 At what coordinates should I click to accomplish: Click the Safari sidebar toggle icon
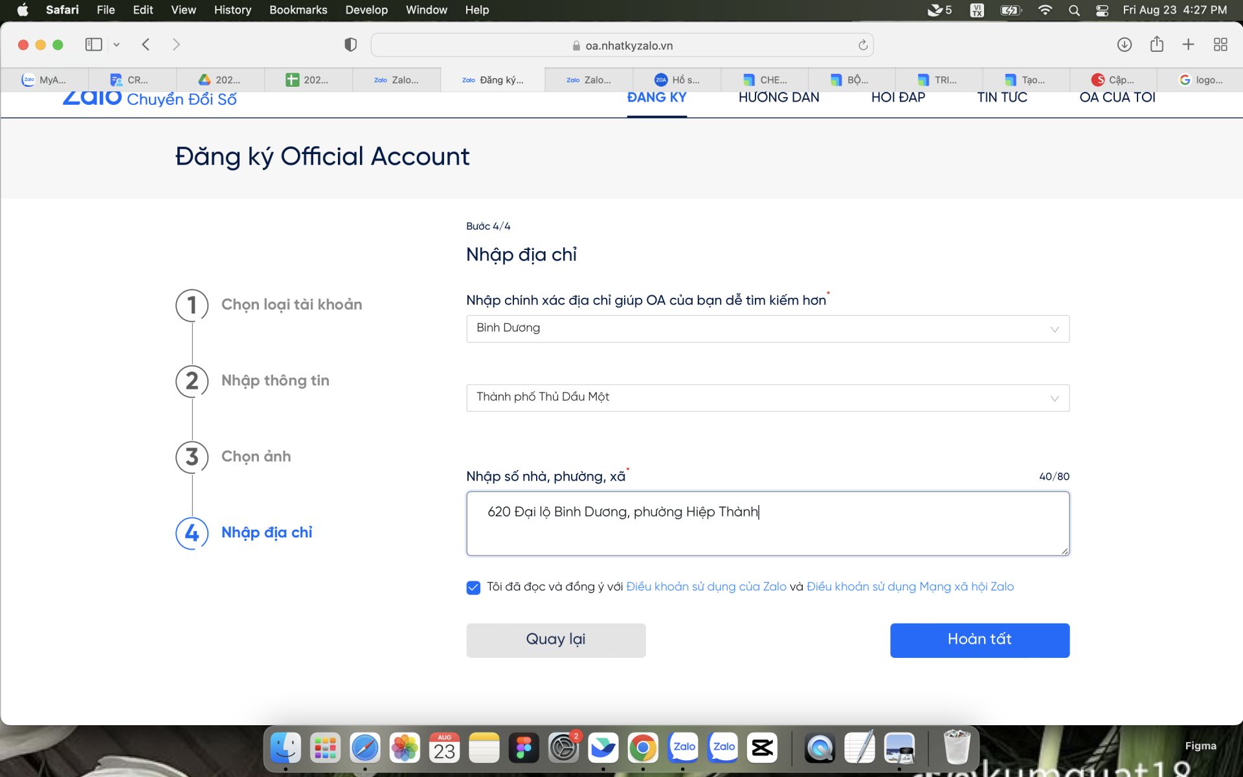point(93,45)
